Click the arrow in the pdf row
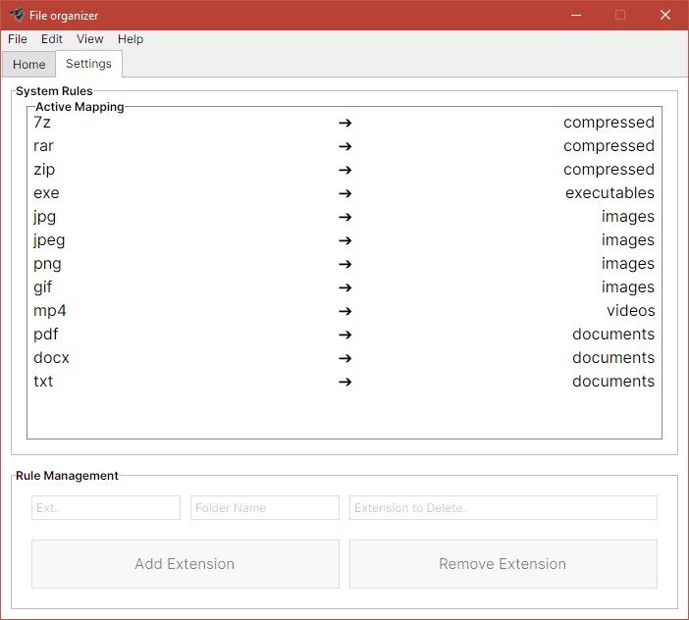Screen dimensions: 689x620 (344, 336)
